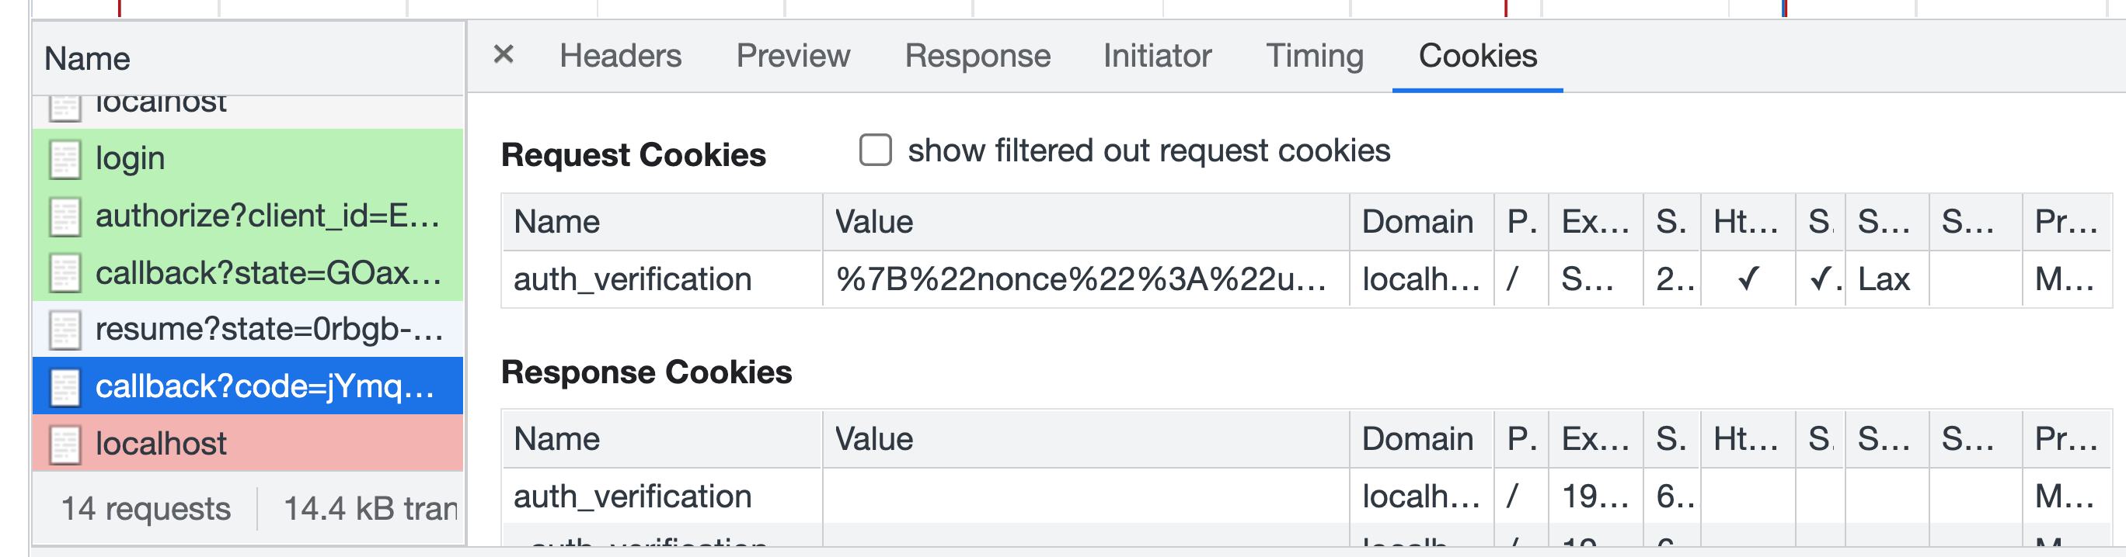Click the Secure checkmark on auth_verification row
Image resolution: width=2126 pixels, height=557 pixels.
[1821, 279]
